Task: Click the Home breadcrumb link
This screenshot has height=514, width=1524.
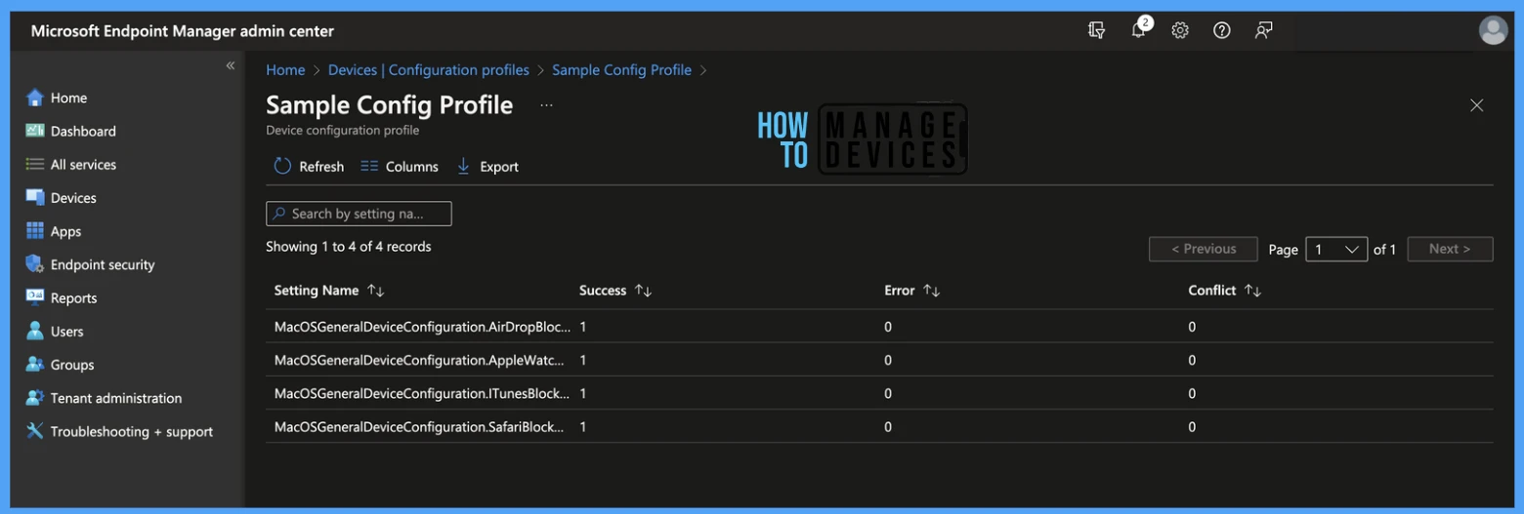Action: (x=285, y=70)
